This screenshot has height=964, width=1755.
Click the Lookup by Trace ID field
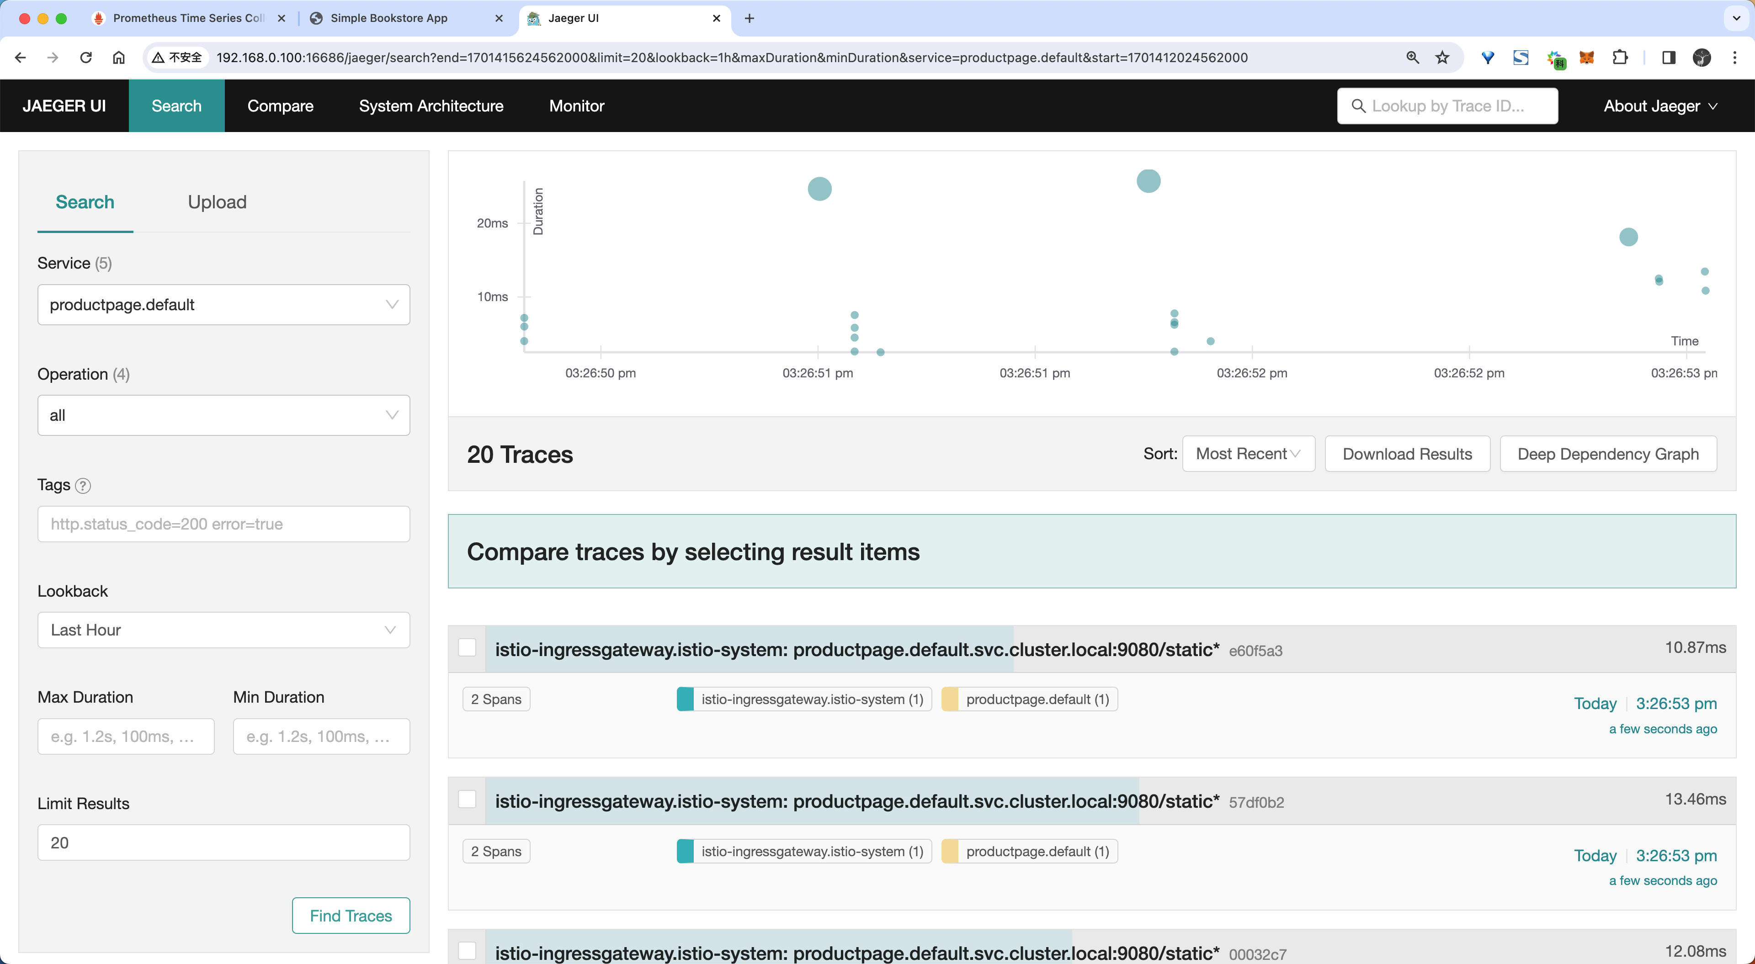click(1447, 106)
